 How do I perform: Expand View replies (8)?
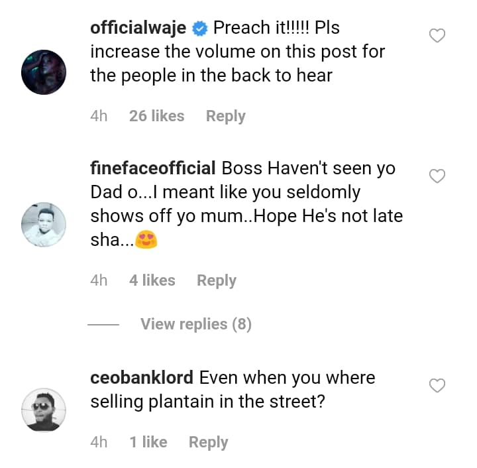195,324
